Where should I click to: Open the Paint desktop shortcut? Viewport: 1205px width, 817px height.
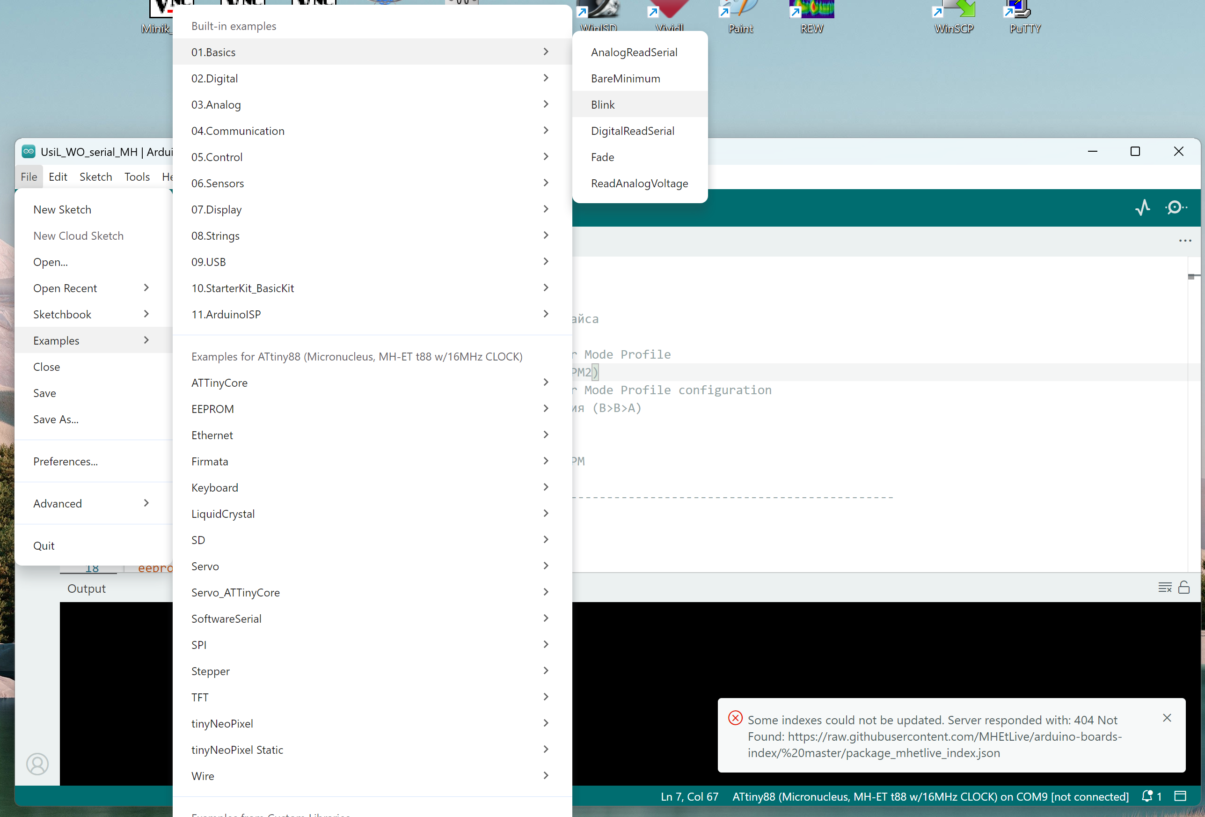tap(740, 17)
